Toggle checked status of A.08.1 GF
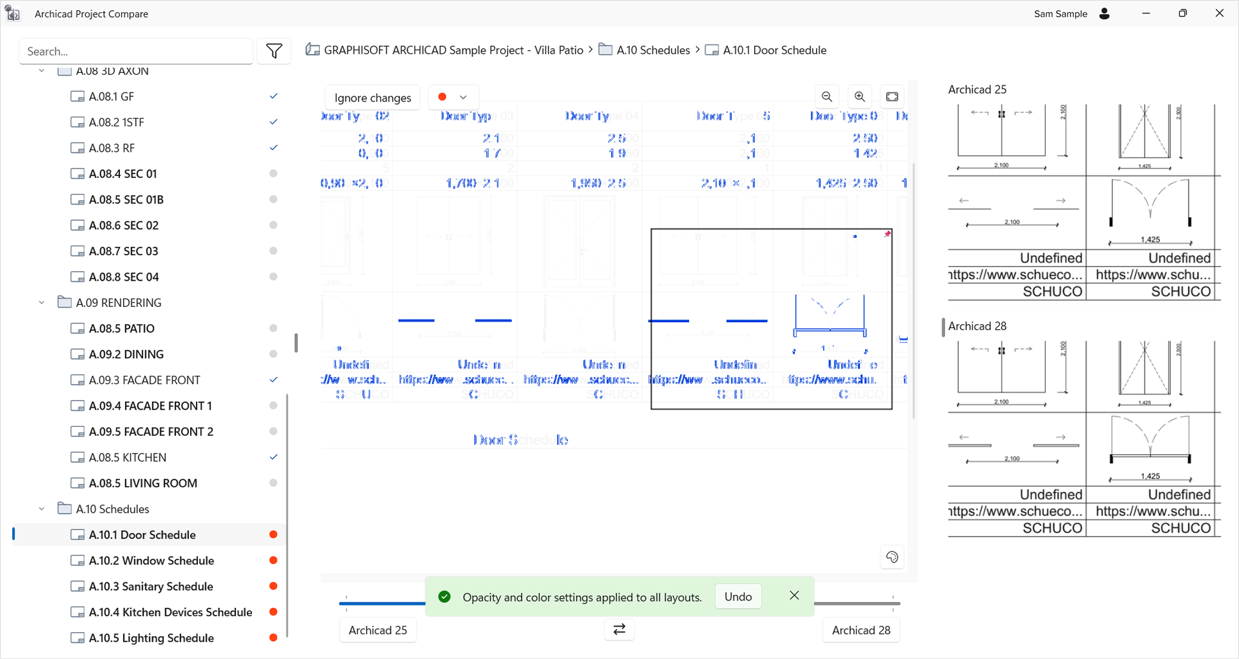The width and height of the screenshot is (1239, 659). 273,96
